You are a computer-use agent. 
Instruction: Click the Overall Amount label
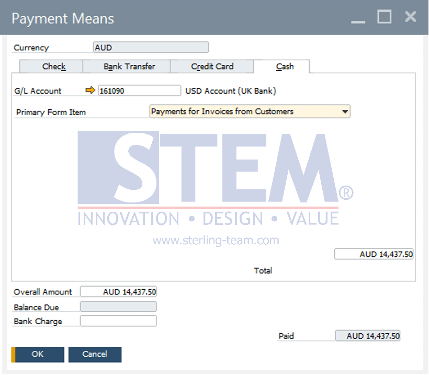click(43, 292)
